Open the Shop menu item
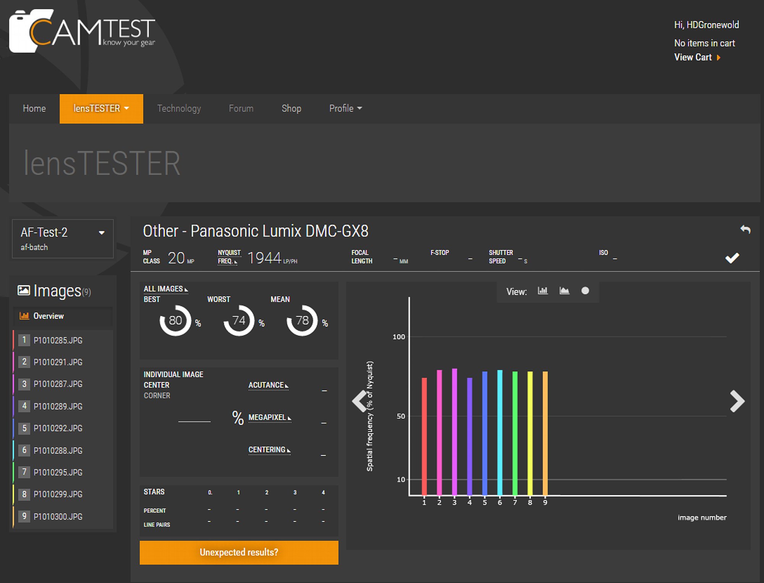 click(291, 109)
